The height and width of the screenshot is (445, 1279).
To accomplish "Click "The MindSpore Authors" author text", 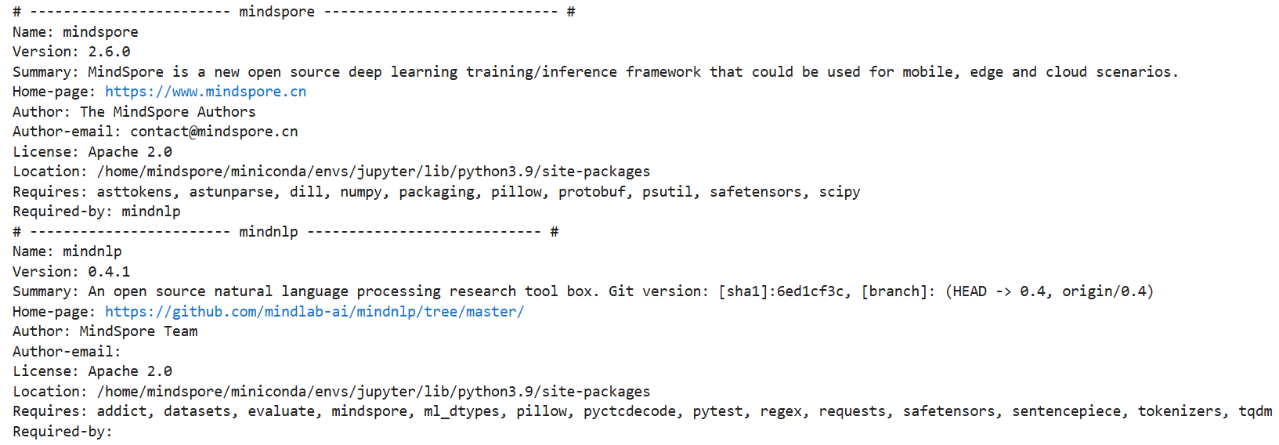I will 168,112.
